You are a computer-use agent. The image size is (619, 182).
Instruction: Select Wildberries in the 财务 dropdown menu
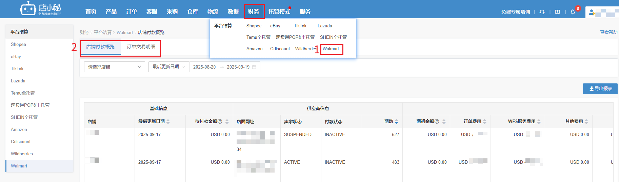click(x=306, y=49)
